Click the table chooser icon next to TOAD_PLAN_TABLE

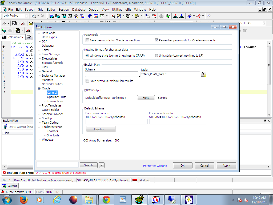203,74
